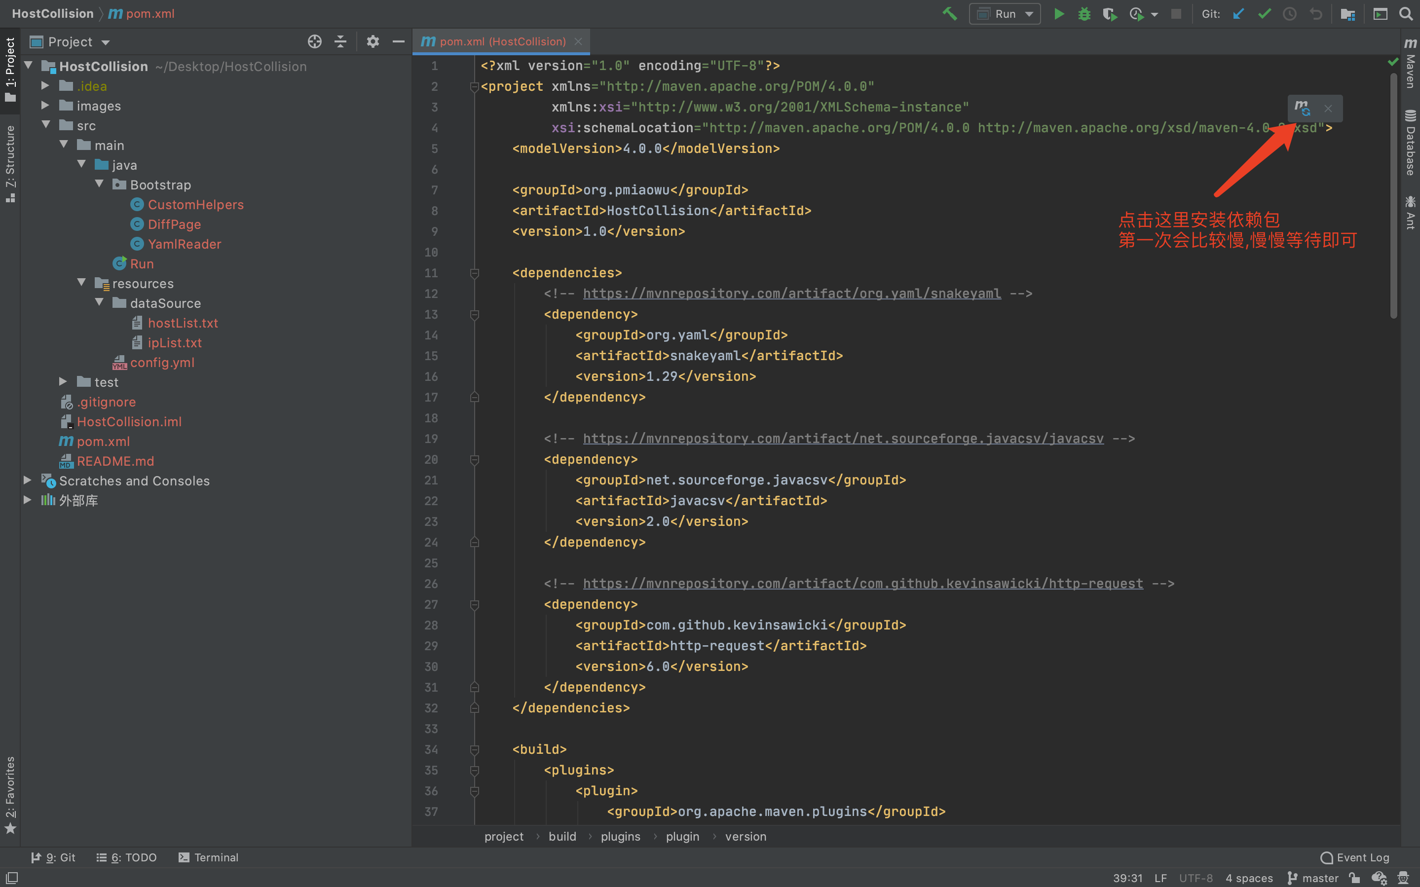Image resolution: width=1420 pixels, height=887 pixels.
Task: Click the Git update project arrow
Action: tap(1238, 13)
